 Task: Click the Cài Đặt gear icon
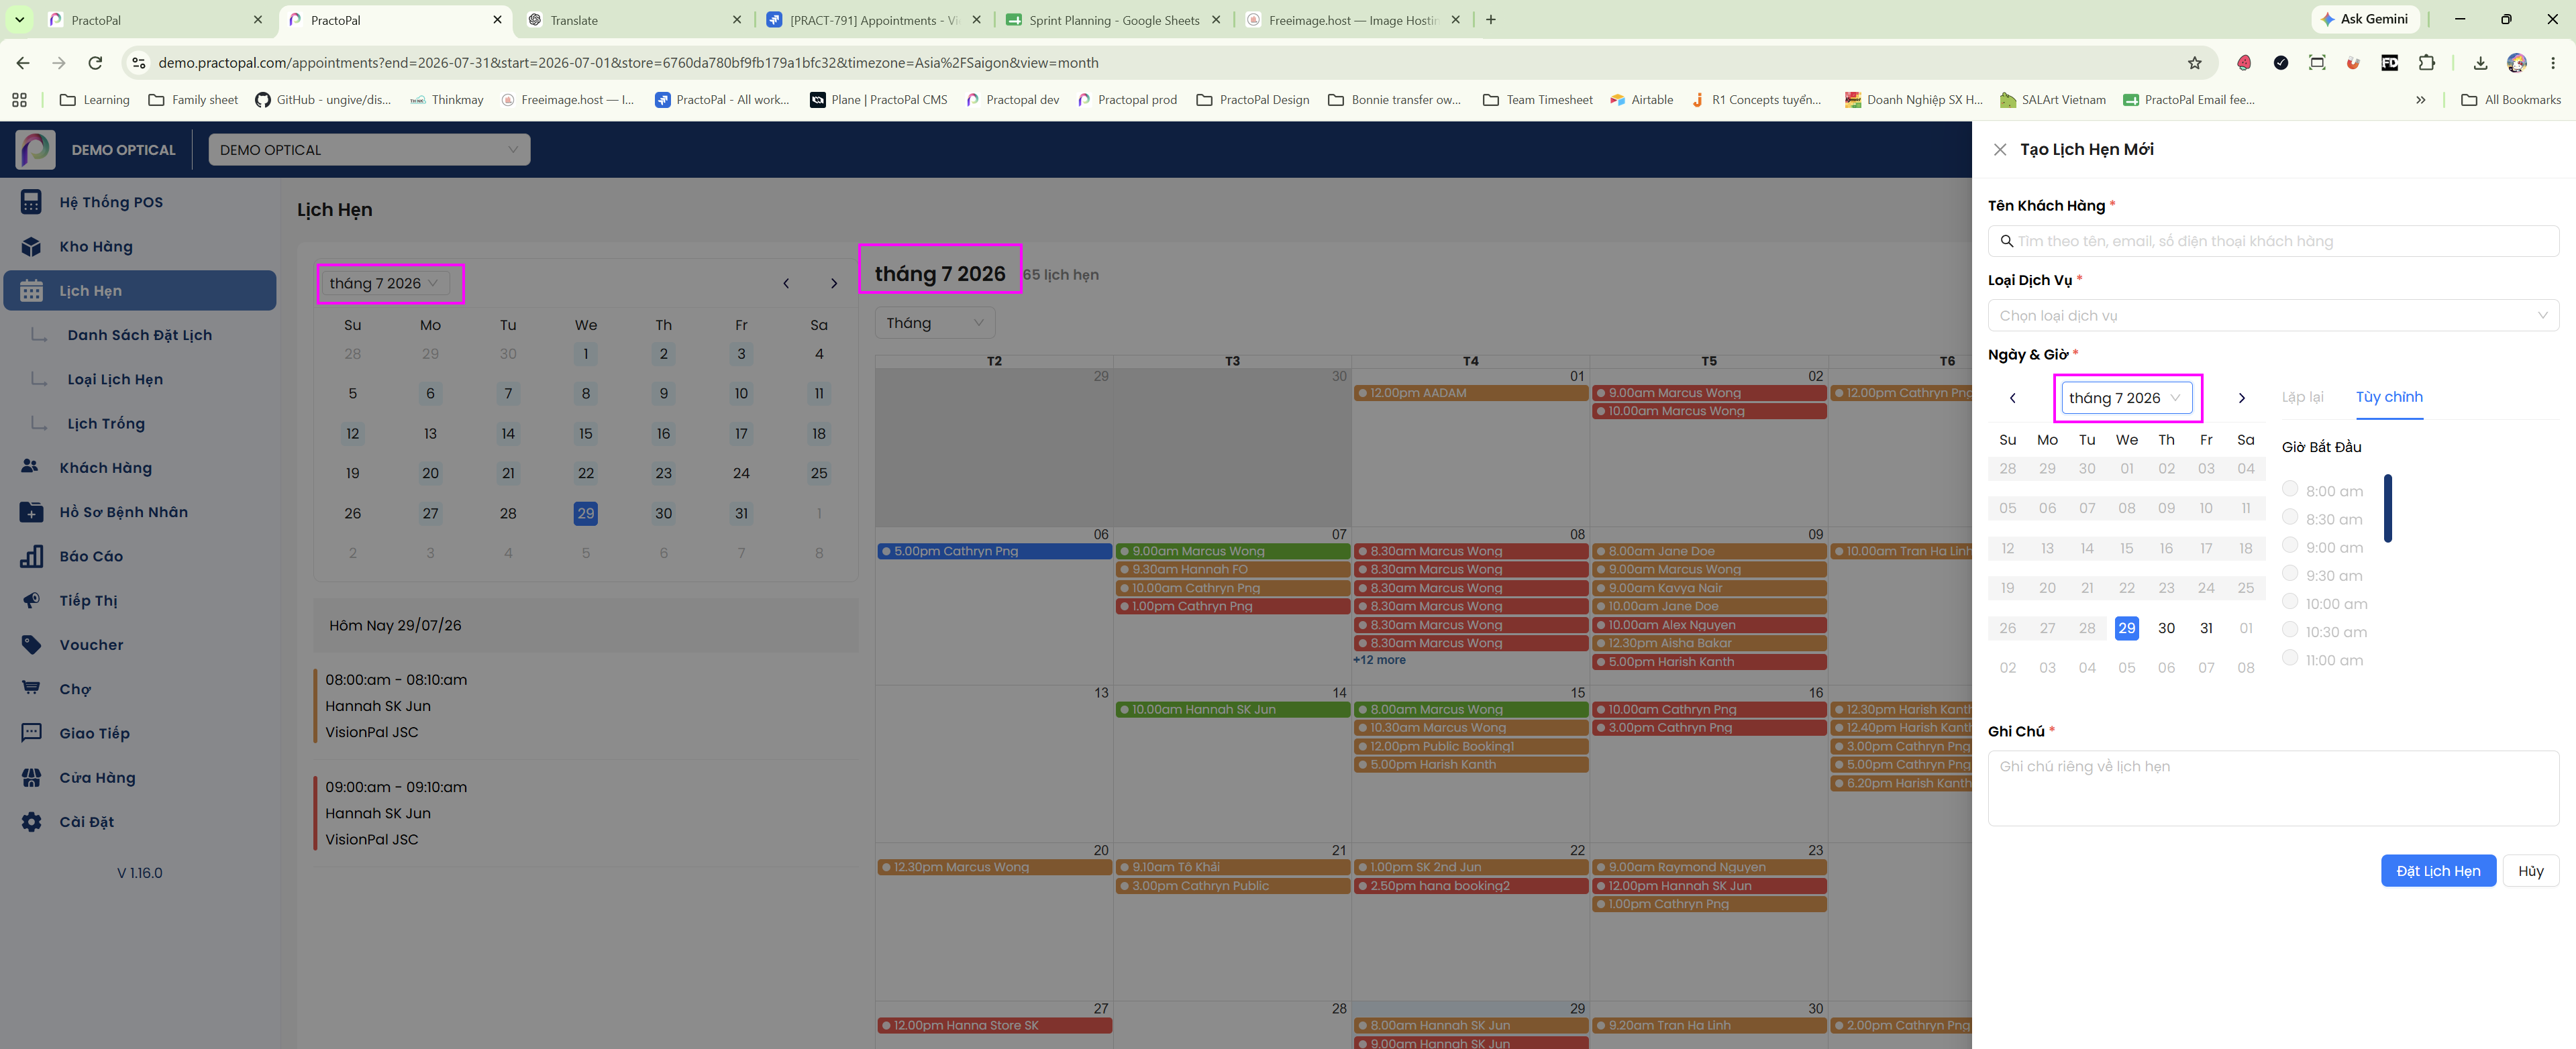tap(31, 821)
